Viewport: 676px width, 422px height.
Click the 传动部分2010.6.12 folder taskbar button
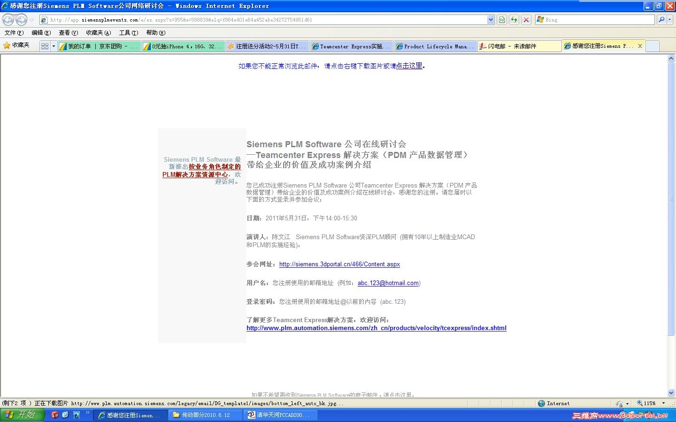(206, 415)
